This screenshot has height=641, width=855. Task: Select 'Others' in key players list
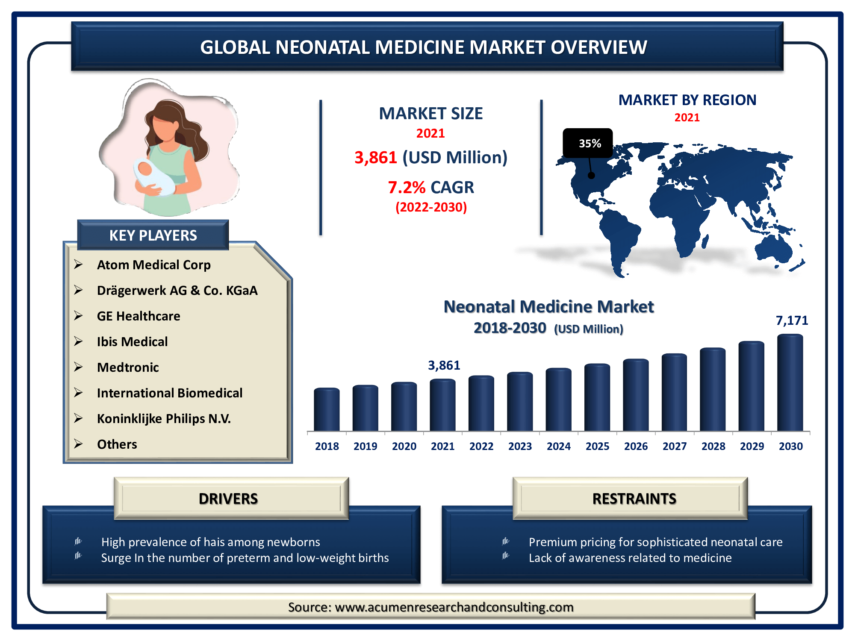tap(117, 444)
